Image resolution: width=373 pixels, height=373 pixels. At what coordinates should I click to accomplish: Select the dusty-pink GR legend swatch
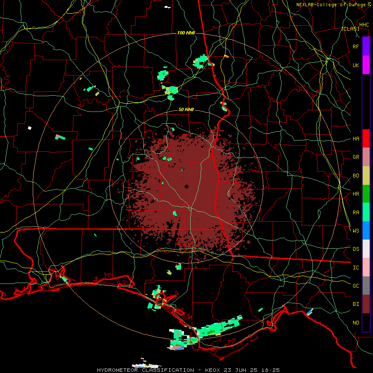click(x=366, y=157)
